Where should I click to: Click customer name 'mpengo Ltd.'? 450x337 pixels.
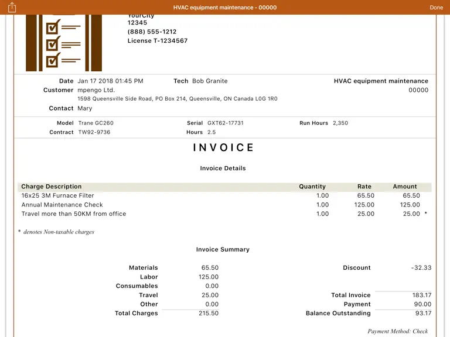coord(96,90)
